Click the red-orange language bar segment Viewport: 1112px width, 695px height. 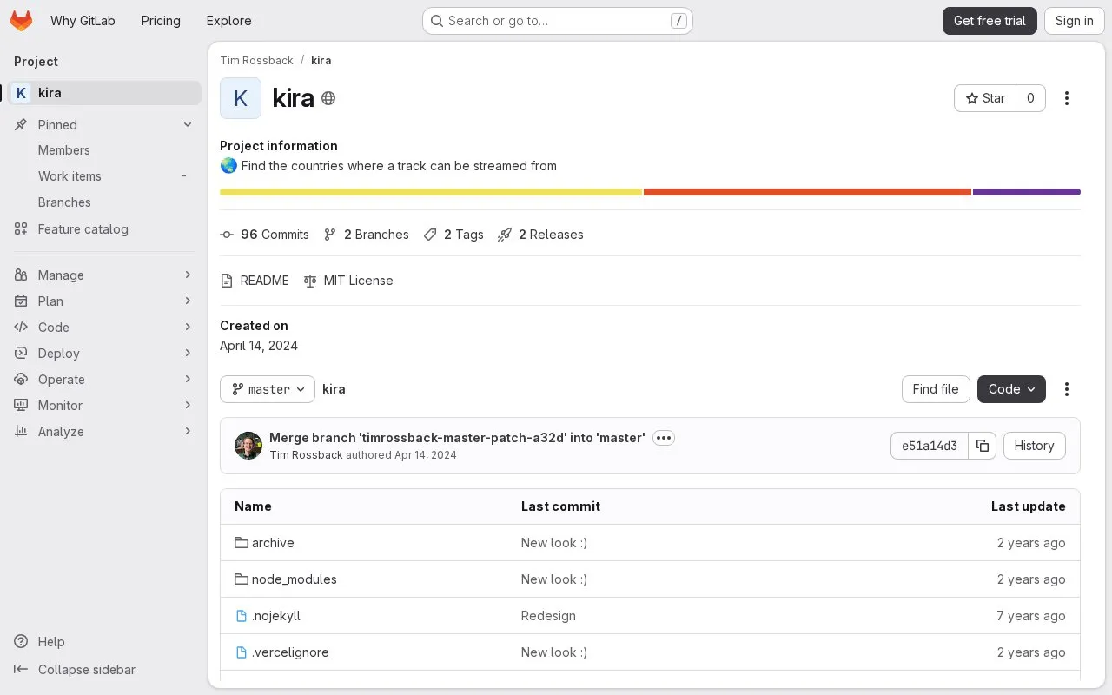click(807, 192)
